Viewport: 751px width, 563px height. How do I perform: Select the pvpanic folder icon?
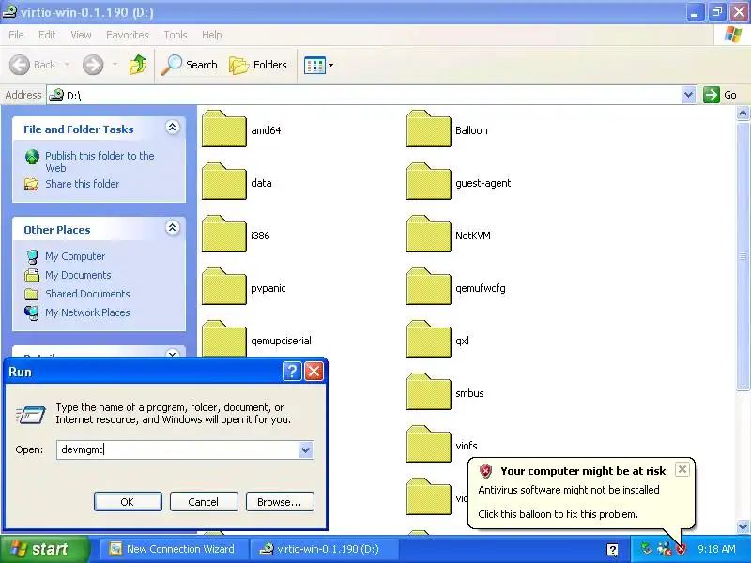(x=223, y=287)
